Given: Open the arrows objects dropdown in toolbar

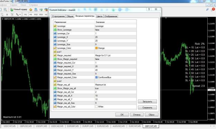Looking at the screenshot, I should (18, 15).
